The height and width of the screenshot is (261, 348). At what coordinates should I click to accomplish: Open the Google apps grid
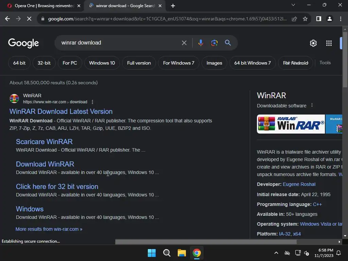(x=329, y=43)
